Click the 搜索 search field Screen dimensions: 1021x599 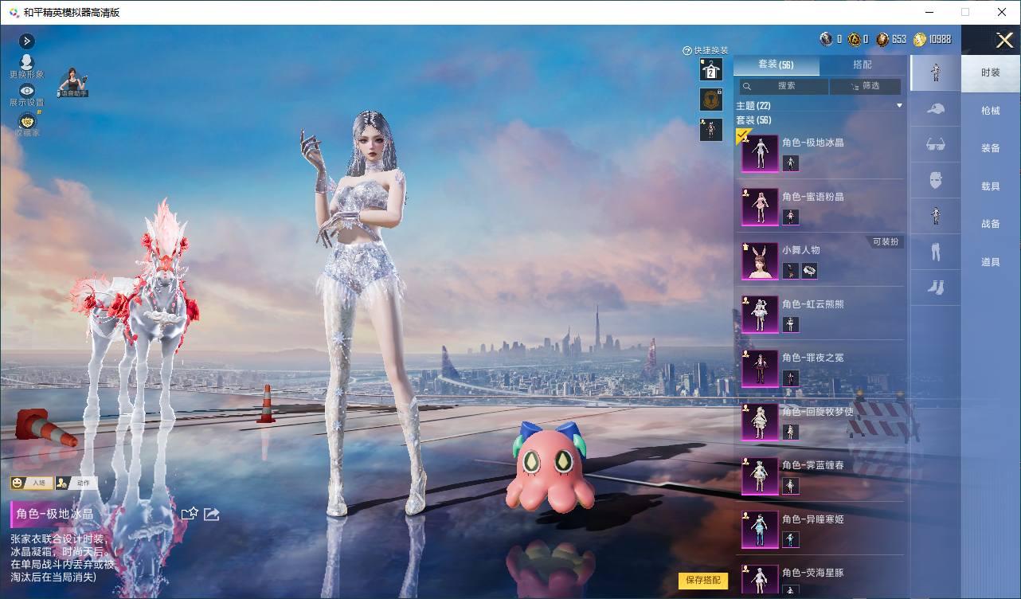click(783, 86)
